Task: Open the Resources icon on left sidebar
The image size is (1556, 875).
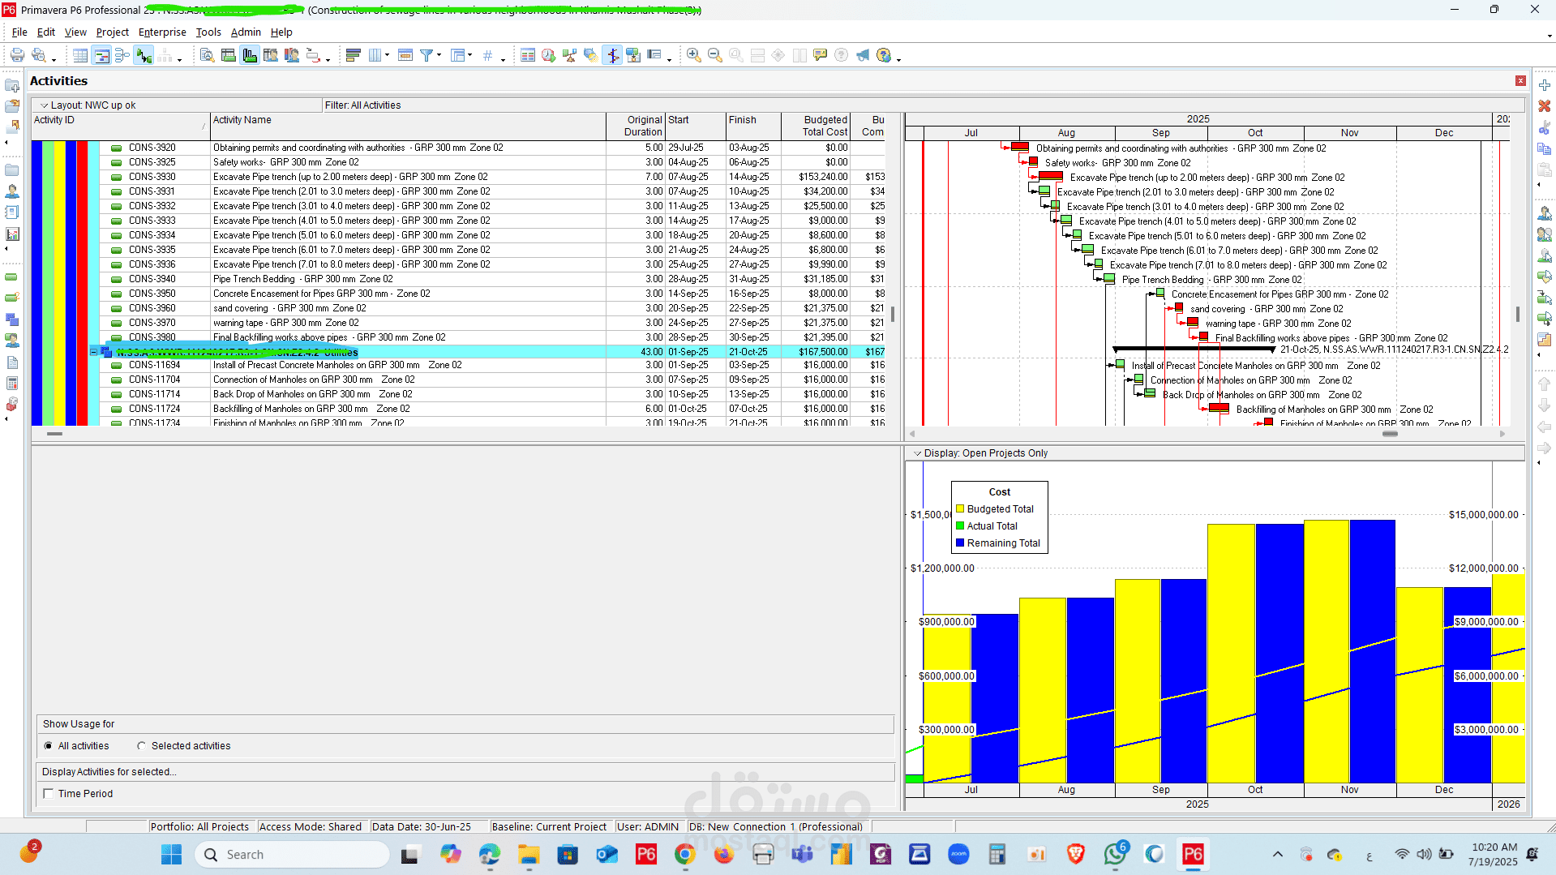Action: coord(12,191)
